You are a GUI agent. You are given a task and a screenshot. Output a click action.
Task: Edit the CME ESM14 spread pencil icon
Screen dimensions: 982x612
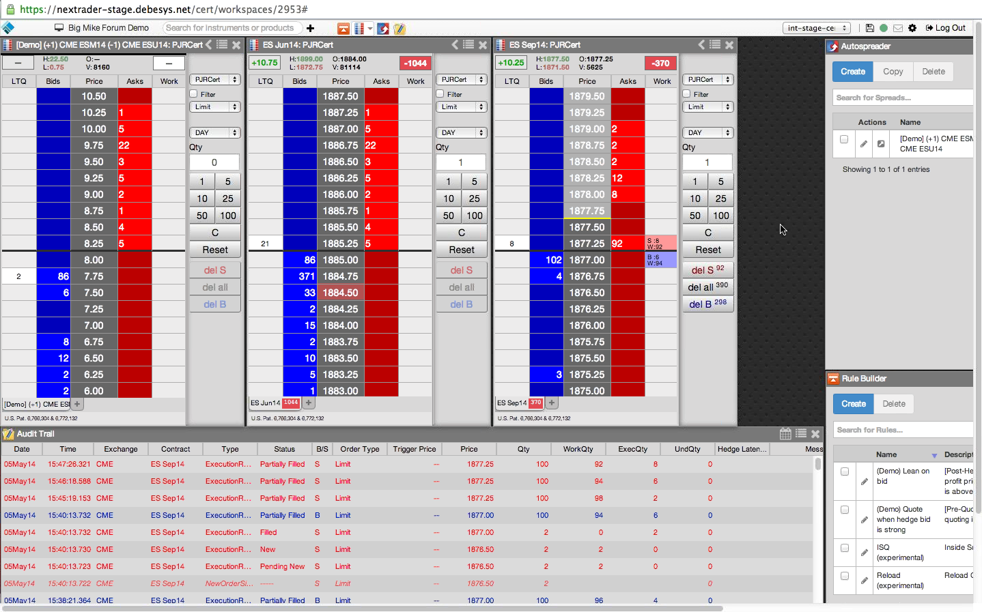click(x=864, y=144)
